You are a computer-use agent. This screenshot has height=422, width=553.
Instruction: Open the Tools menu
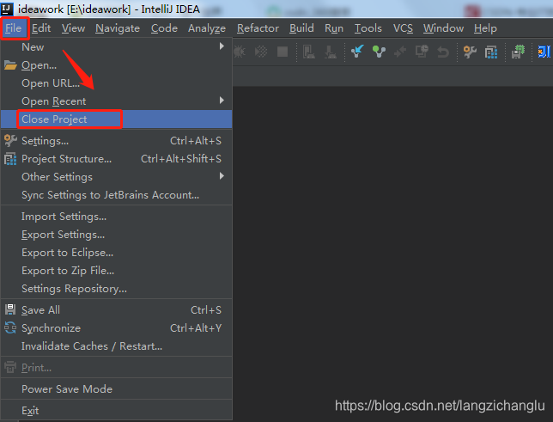[x=368, y=28]
